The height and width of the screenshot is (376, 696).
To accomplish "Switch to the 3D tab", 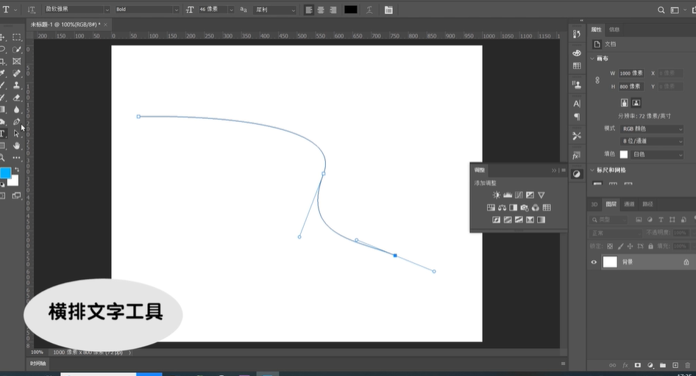I will (x=594, y=204).
